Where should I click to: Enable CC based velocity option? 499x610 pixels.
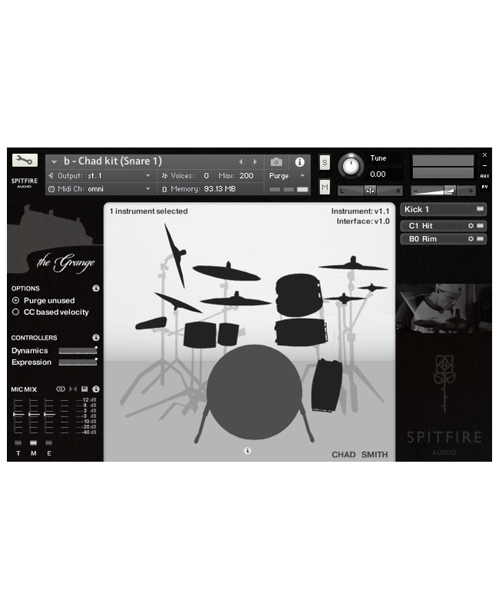tap(16, 312)
